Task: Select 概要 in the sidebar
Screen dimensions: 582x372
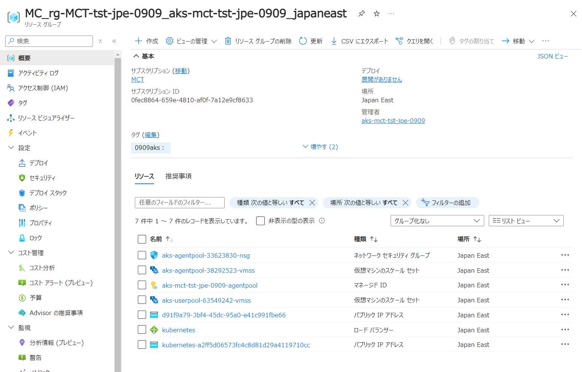Action: point(57,58)
